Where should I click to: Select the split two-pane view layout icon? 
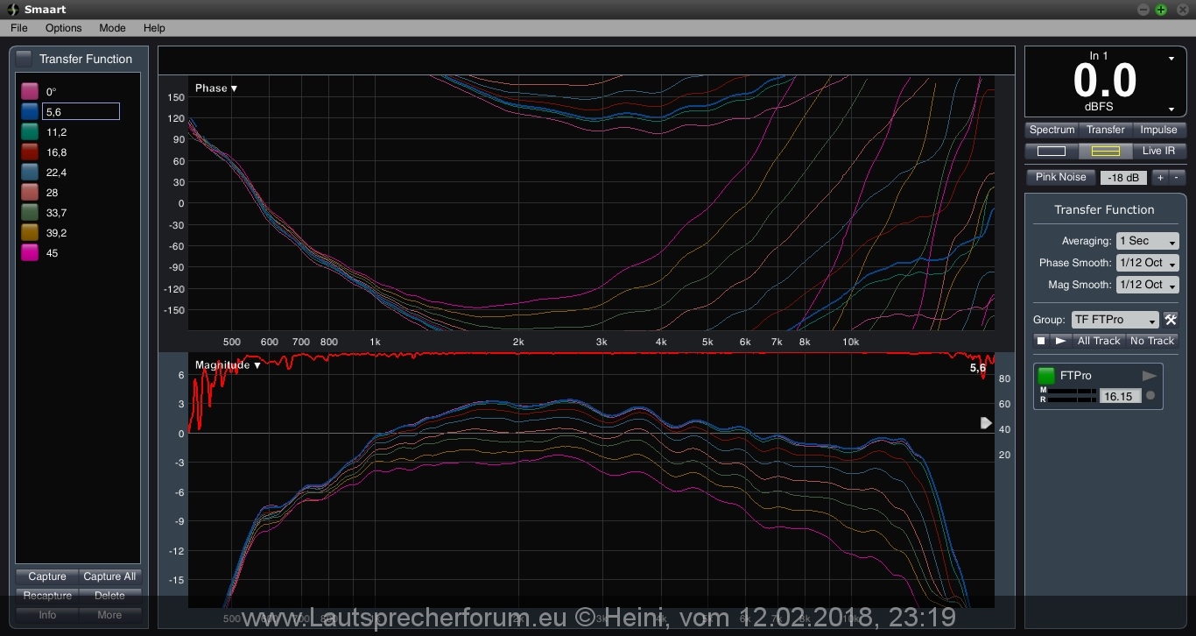pyautogui.click(x=1105, y=151)
